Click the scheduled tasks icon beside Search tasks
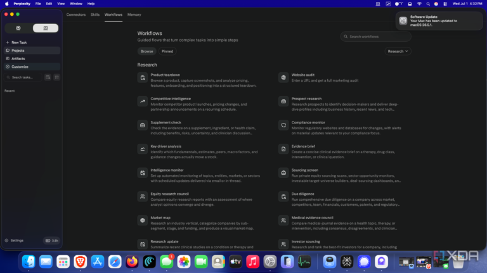This screenshot has height=273, width=487. point(48,77)
